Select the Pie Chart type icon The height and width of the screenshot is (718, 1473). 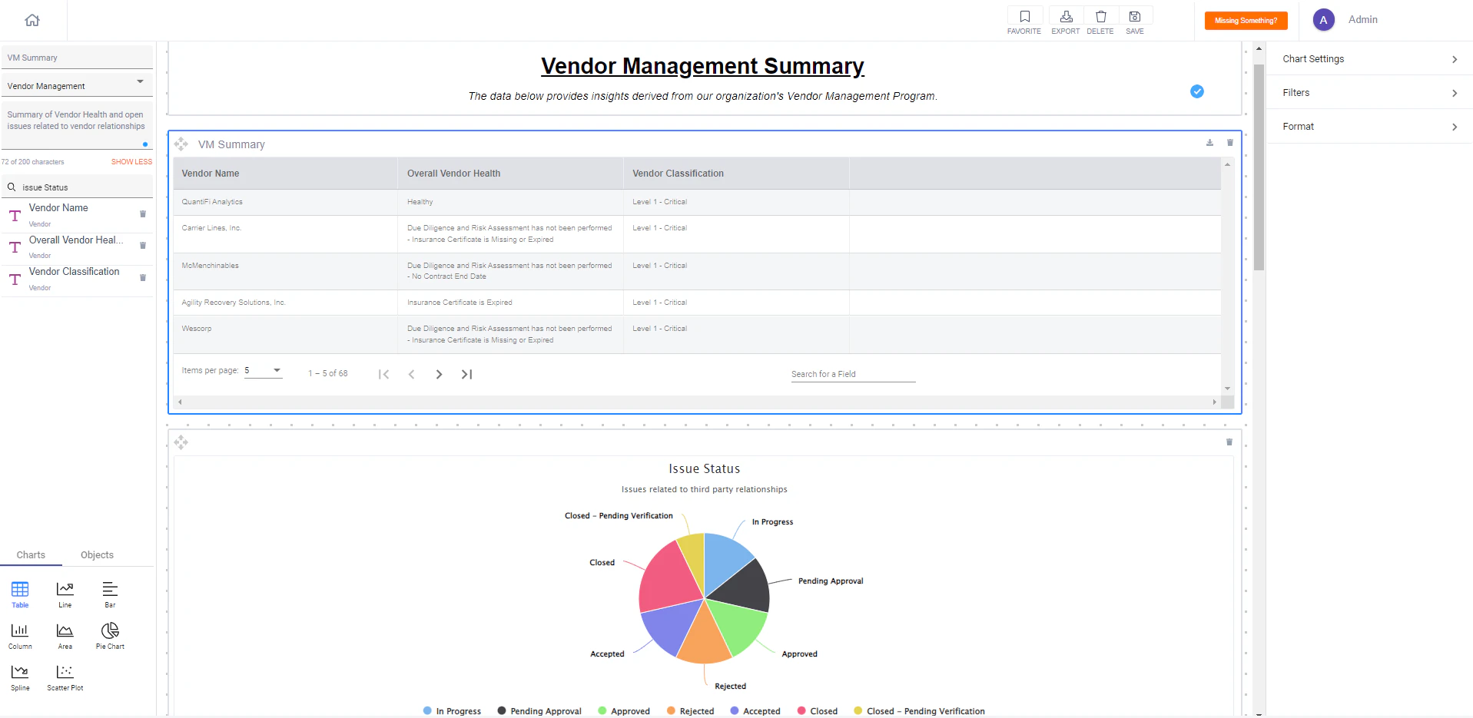pos(109,633)
